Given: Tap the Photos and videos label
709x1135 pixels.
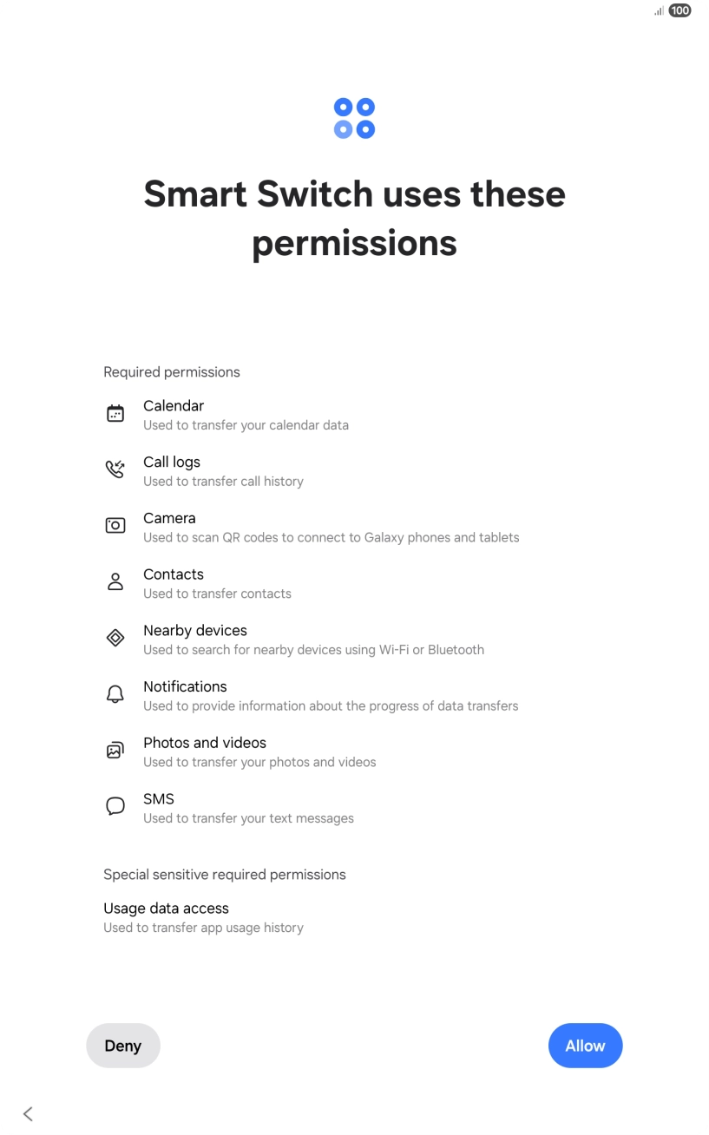Looking at the screenshot, I should pos(205,743).
